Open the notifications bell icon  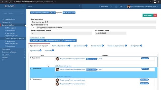point(111,6)
